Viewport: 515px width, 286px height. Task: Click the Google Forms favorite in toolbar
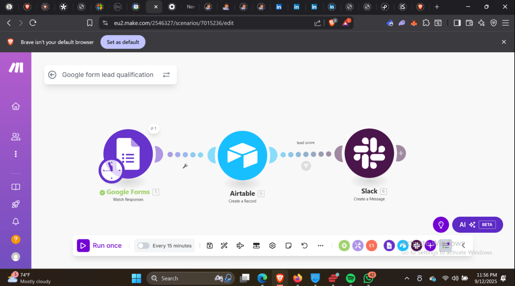389,246
